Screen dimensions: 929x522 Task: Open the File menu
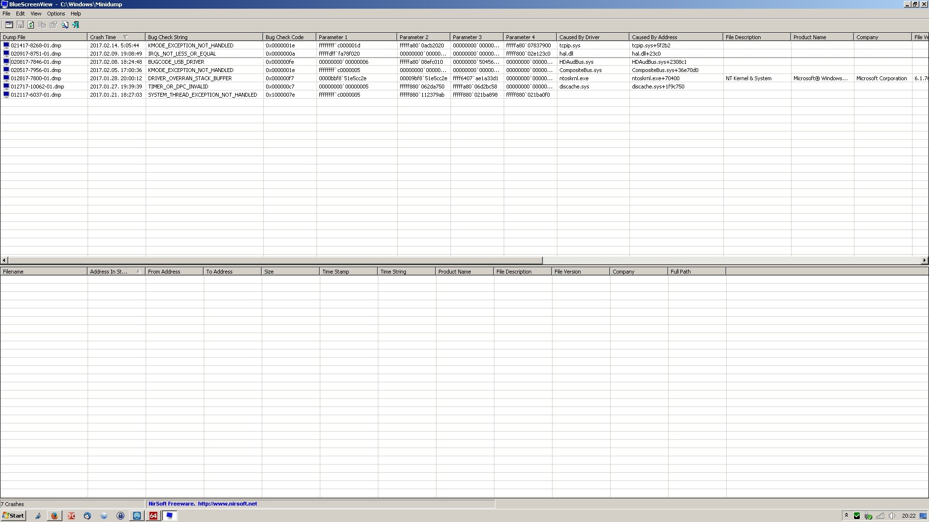(6, 14)
